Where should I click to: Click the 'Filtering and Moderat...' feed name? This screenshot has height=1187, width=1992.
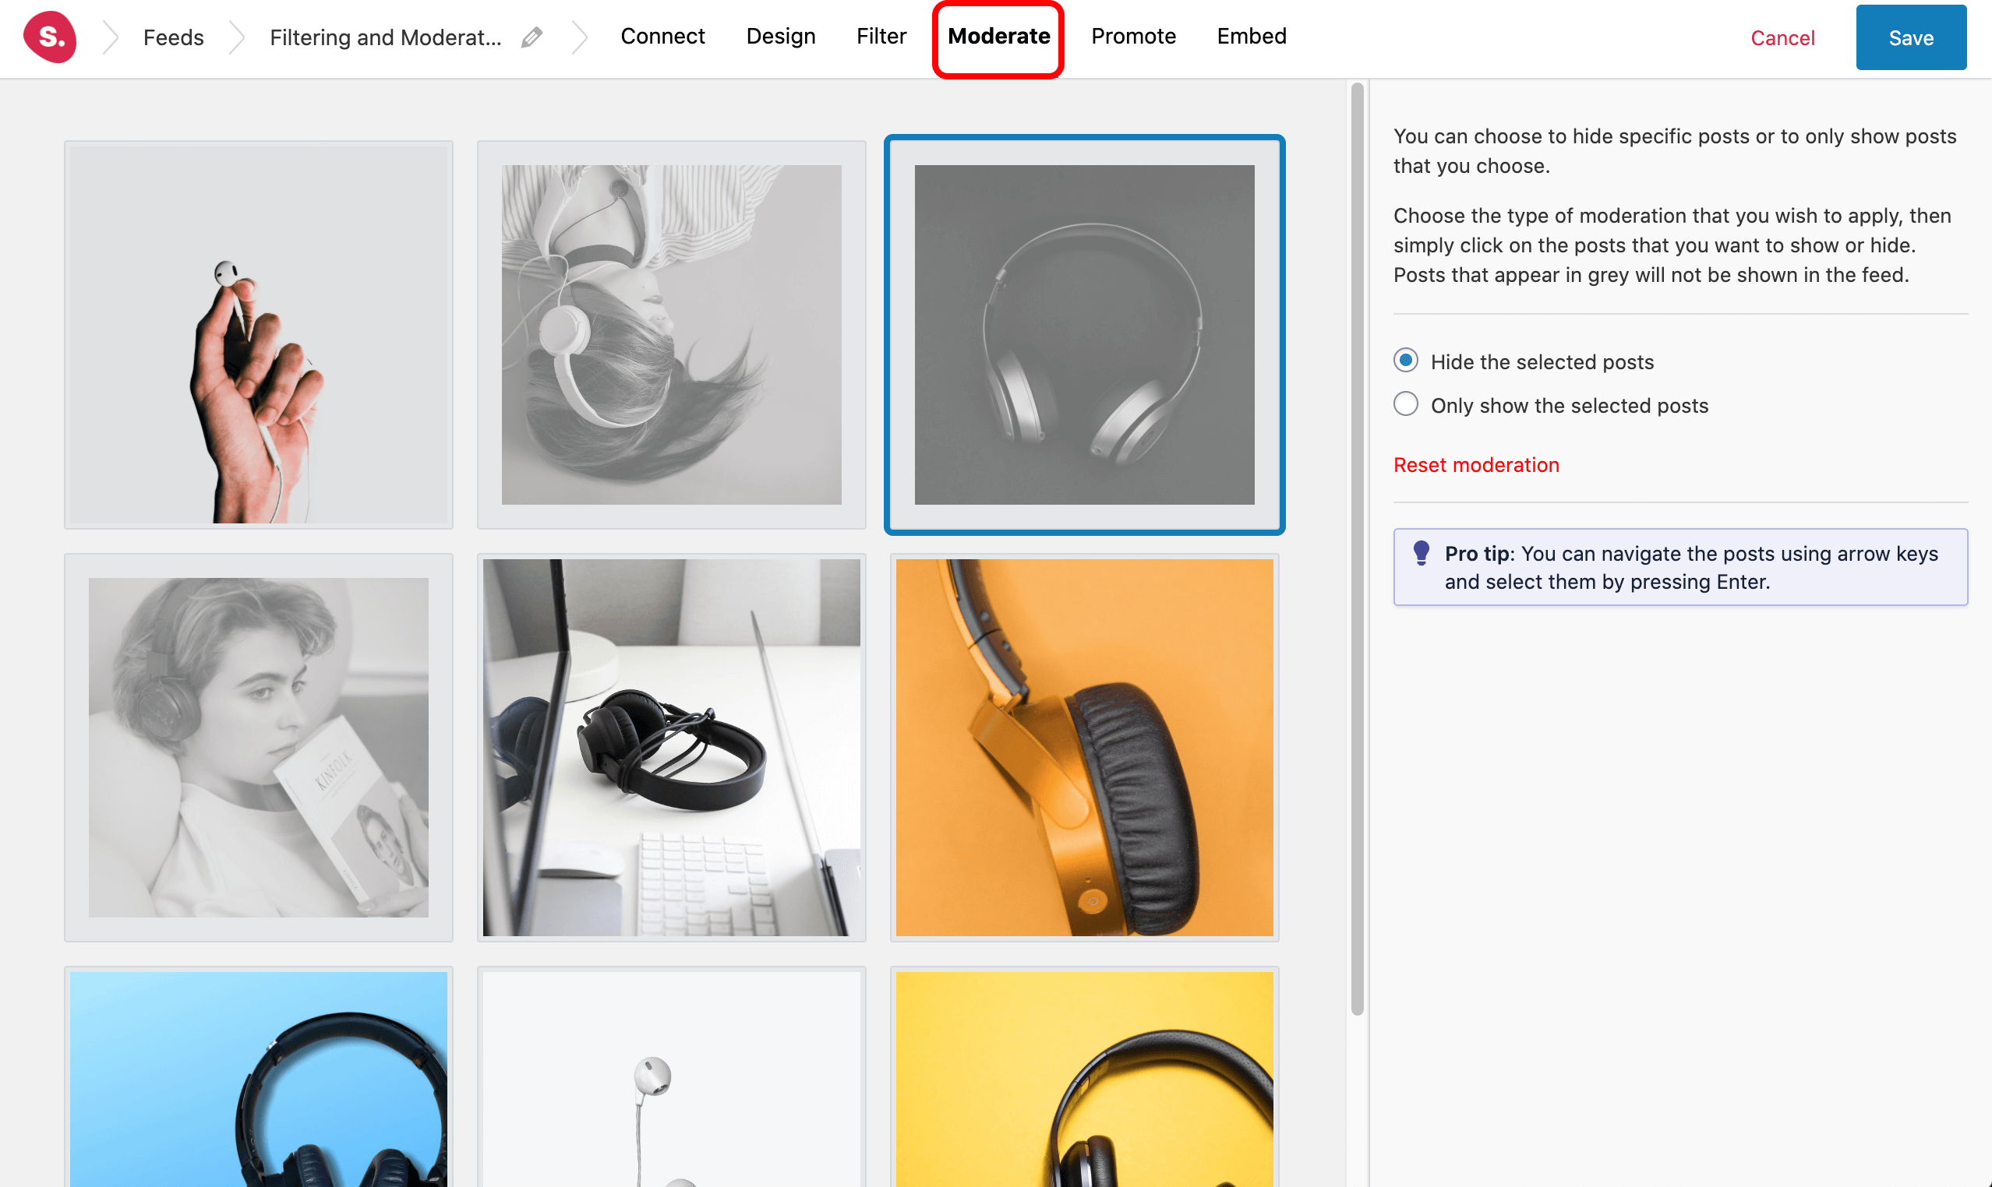tap(385, 37)
